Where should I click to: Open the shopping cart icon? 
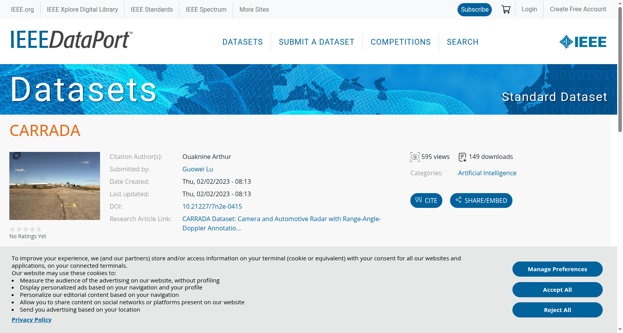(x=506, y=9)
